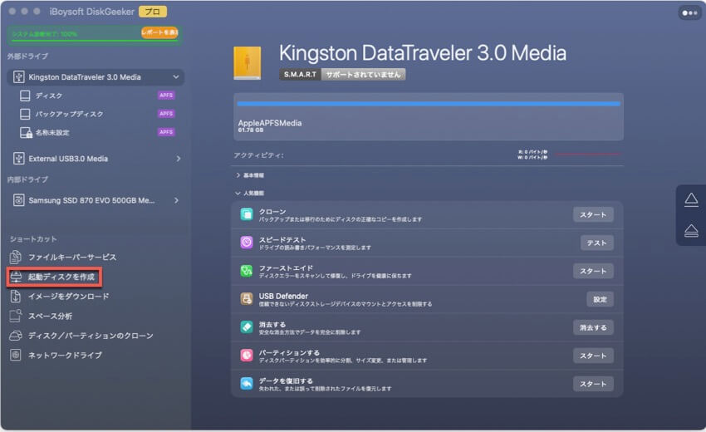Click the Speed Test feature icon
The width and height of the screenshot is (706, 432).
(x=247, y=243)
